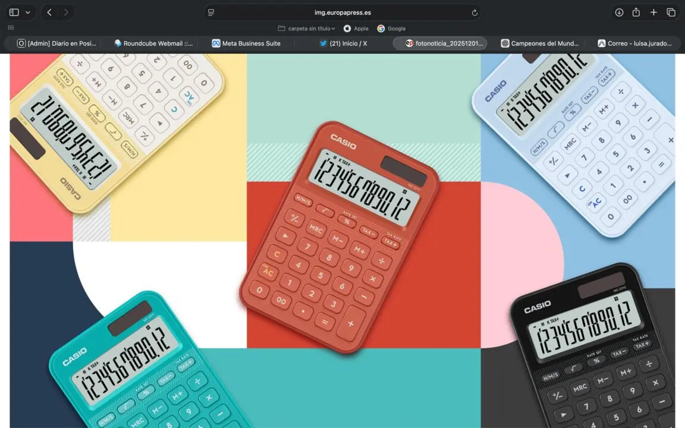
Task: Switch to the '(21) Inicio / X' tab
Action: pos(344,43)
